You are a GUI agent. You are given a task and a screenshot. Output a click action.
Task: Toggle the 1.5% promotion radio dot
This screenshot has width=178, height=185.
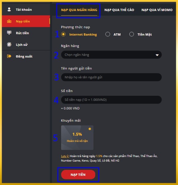click(x=90, y=129)
